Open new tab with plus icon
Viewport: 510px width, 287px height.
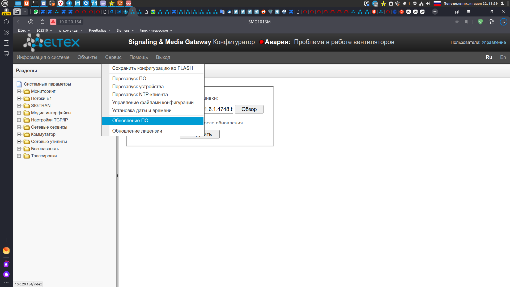[x=435, y=12]
